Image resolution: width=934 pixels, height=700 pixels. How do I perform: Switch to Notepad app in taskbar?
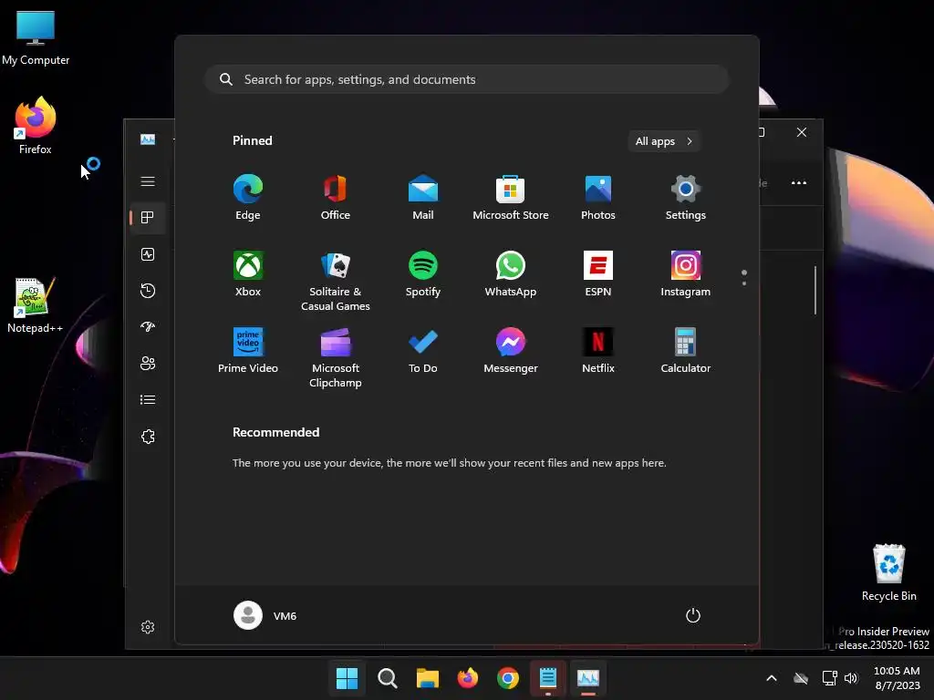tap(548, 678)
